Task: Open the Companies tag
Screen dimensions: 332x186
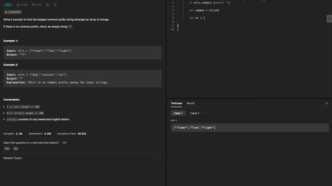Action: (12, 12)
